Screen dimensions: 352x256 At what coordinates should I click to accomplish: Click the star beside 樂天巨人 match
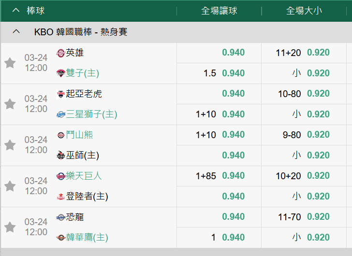click(10, 186)
